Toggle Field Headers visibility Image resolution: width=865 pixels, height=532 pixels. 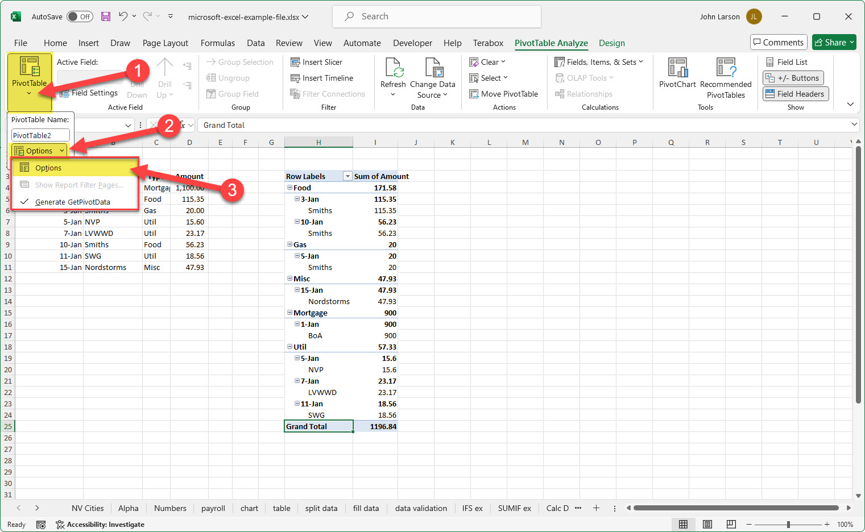pyautogui.click(x=795, y=93)
